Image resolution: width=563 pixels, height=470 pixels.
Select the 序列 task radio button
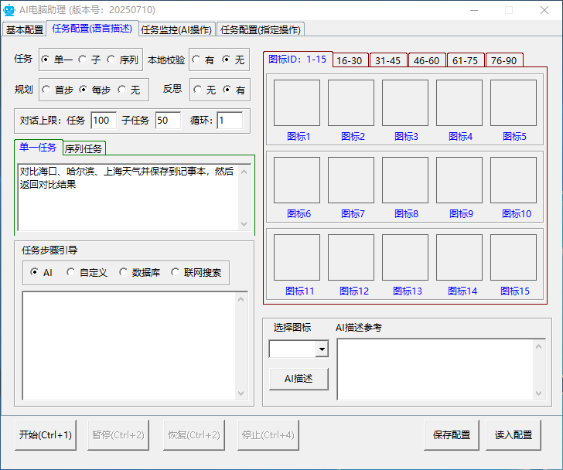click(112, 60)
